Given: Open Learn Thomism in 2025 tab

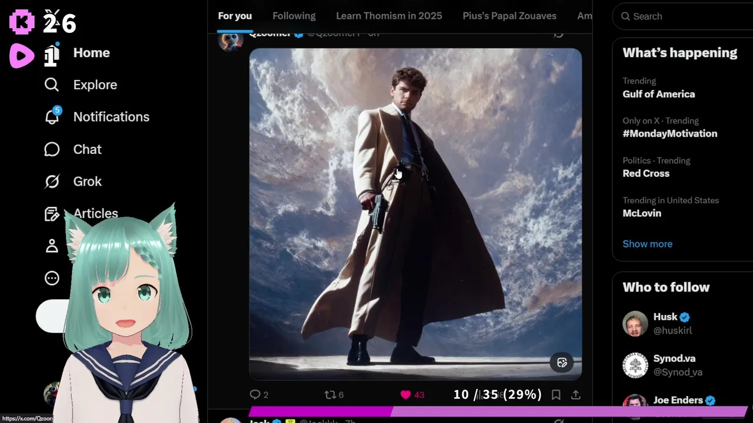Looking at the screenshot, I should 389,16.
